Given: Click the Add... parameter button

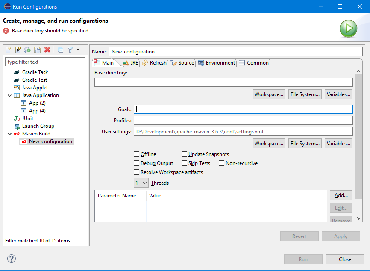Looking at the screenshot, I should tap(341, 195).
